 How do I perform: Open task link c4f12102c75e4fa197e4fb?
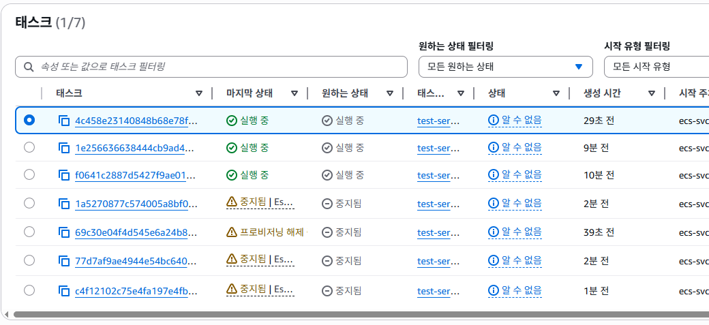click(136, 291)
